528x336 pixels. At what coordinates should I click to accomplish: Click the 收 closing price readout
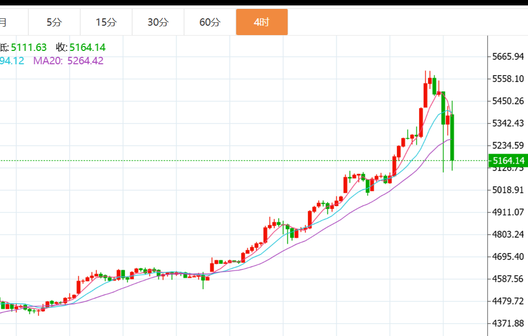[81, 47]
